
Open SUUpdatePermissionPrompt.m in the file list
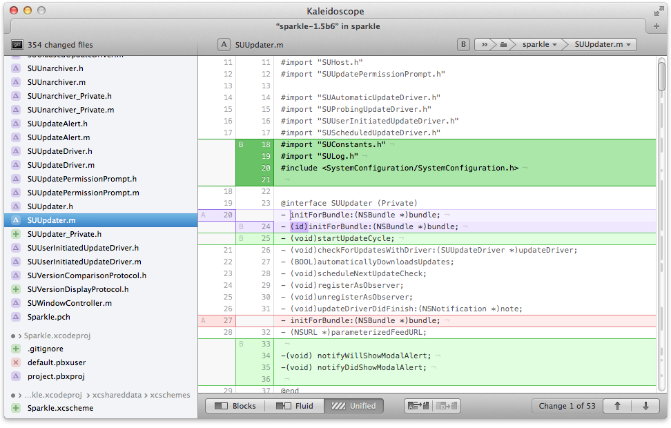[101, 193]
